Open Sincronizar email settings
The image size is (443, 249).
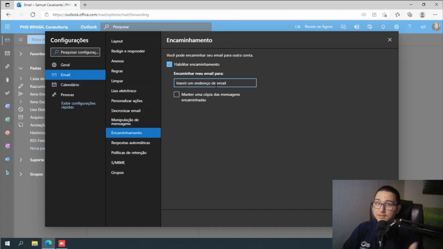[133, 111]
